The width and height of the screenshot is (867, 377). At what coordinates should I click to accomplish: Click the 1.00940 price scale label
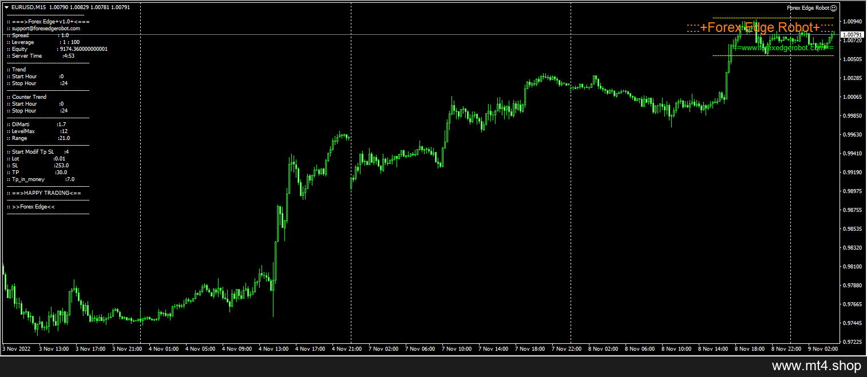click(x=853, y=21)
